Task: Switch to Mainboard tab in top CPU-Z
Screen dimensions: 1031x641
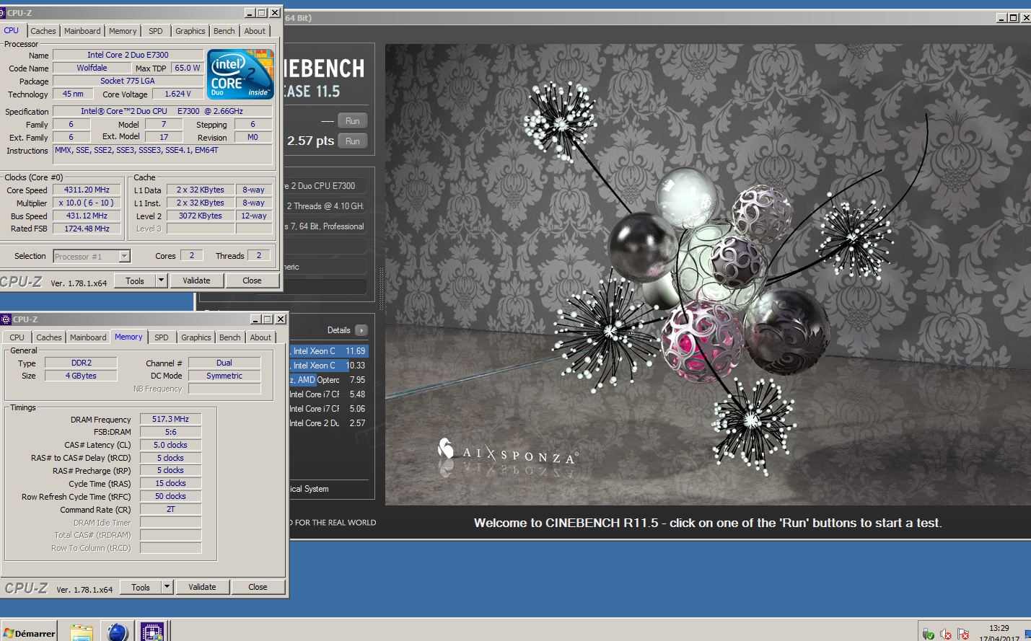Action: tap(82, 31)
